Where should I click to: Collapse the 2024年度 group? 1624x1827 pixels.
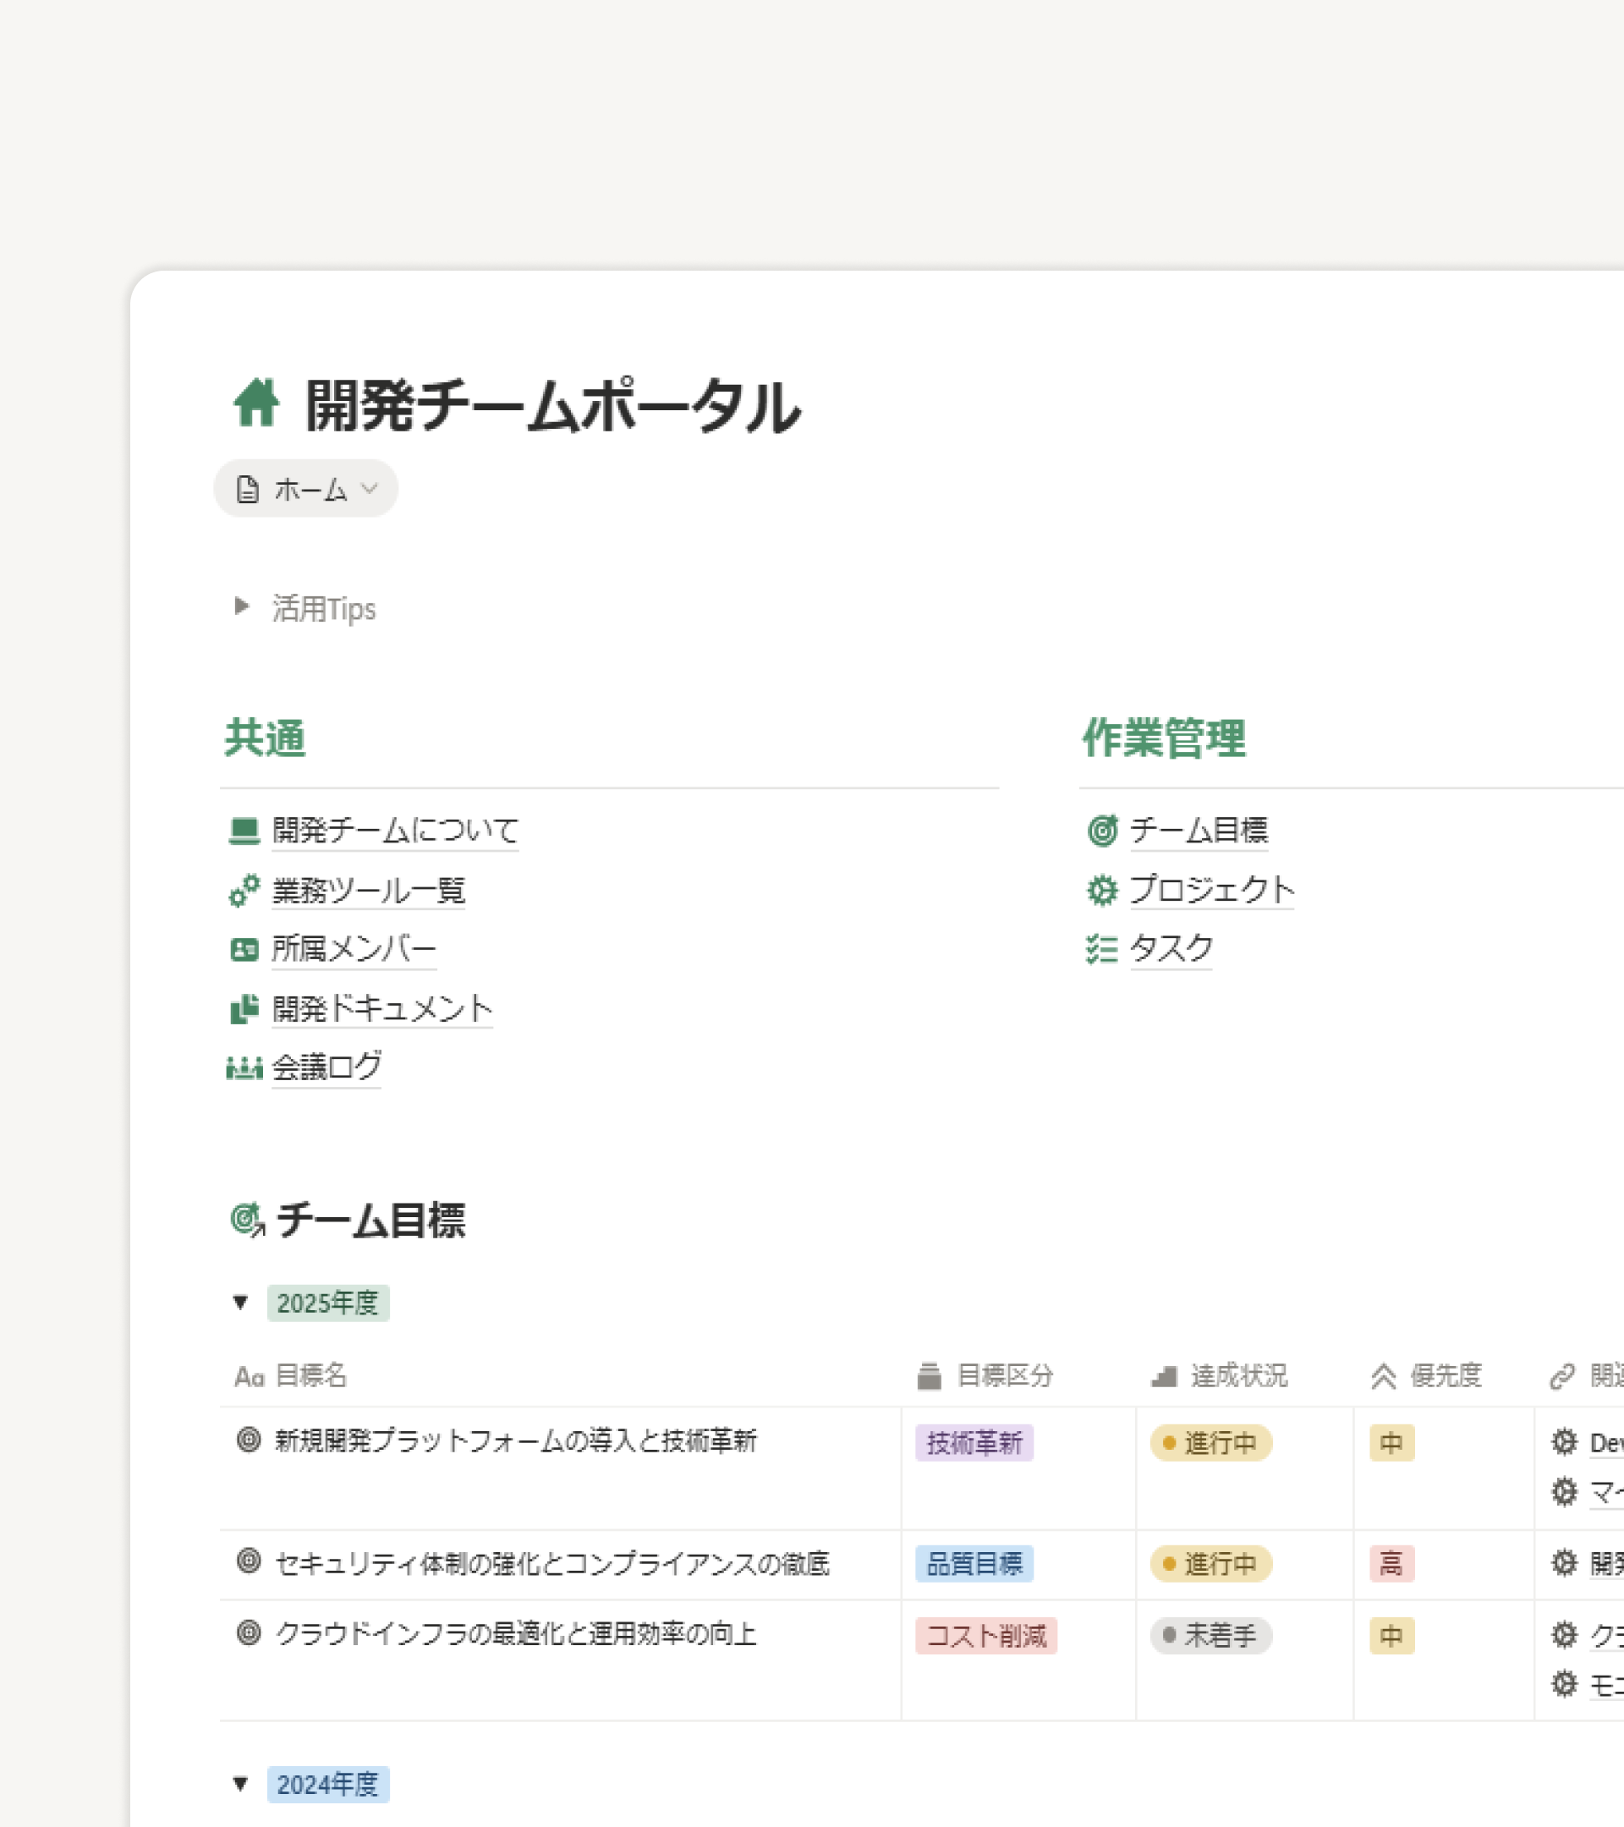240,1784
